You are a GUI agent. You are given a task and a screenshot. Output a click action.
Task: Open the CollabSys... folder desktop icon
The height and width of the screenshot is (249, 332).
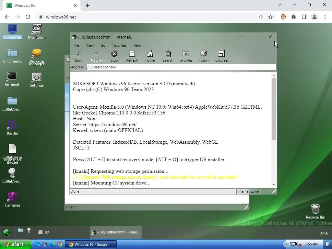(x=12, y=104)
